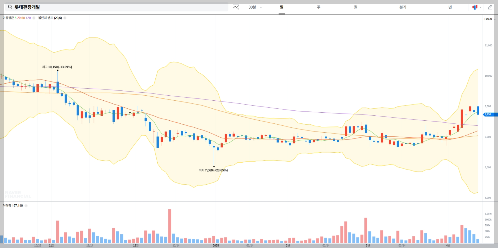Viewport: 498px width, 248px height.
Task: Click the 8,000 price axis label
Action: [x=488, y=137]
